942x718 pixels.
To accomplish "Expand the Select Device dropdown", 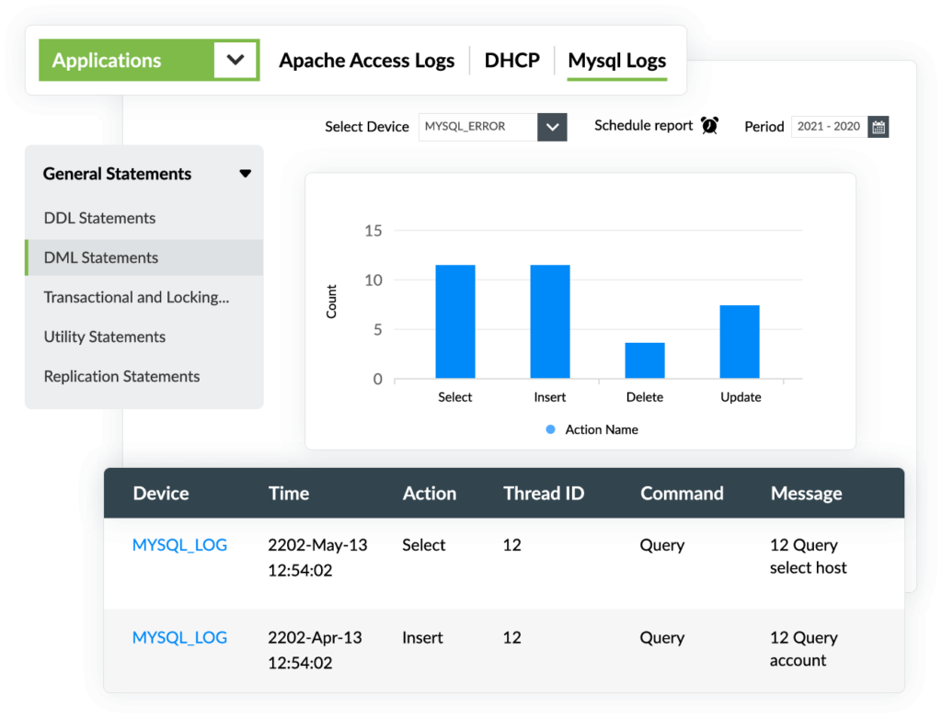I will [552, 127].
